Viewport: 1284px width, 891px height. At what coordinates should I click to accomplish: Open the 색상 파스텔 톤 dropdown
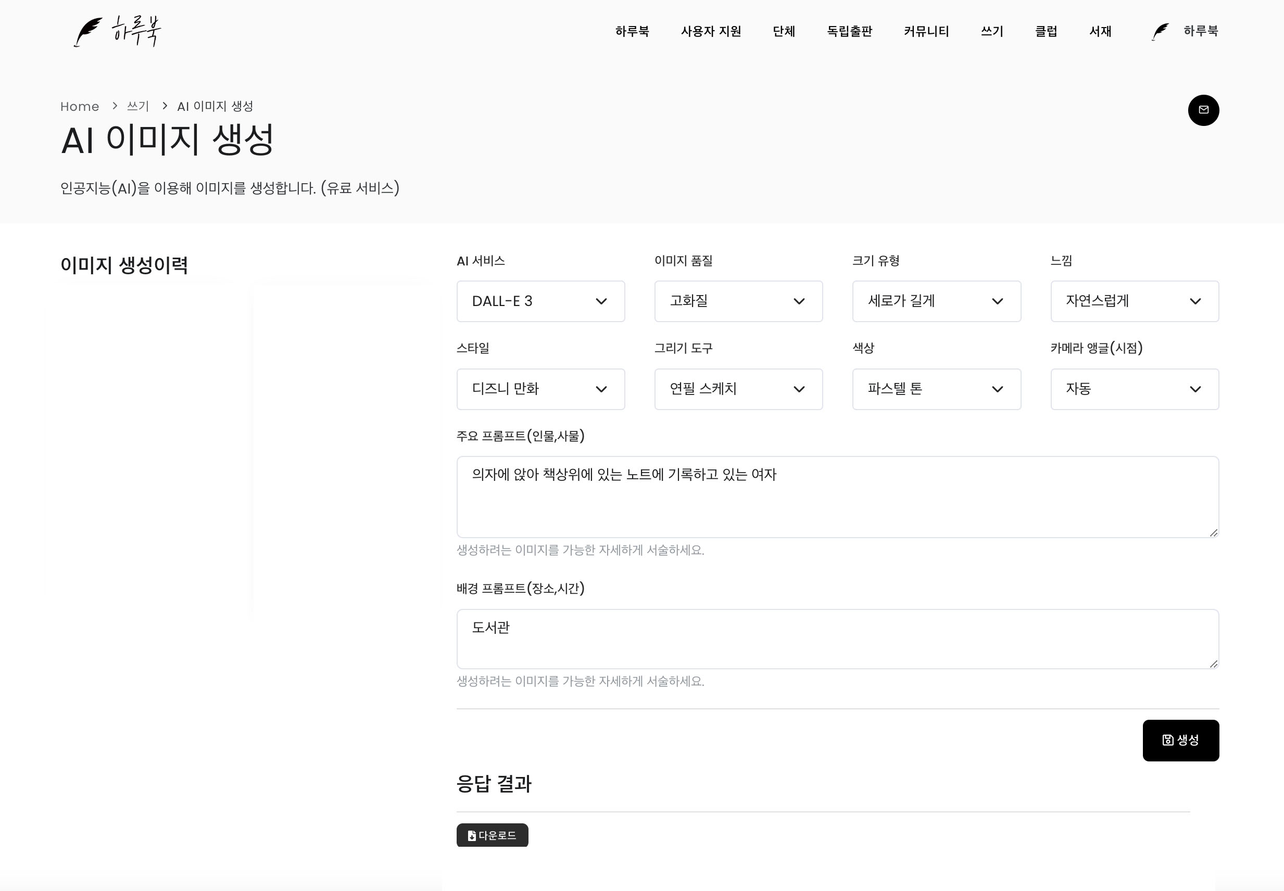936,389
